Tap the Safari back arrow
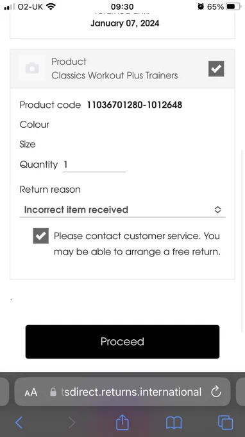This screenshot has width=245, height=437. [19, 422]
